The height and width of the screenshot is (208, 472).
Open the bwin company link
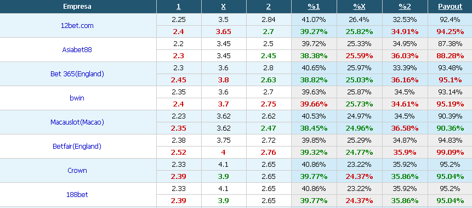click(x=77, y=98)
